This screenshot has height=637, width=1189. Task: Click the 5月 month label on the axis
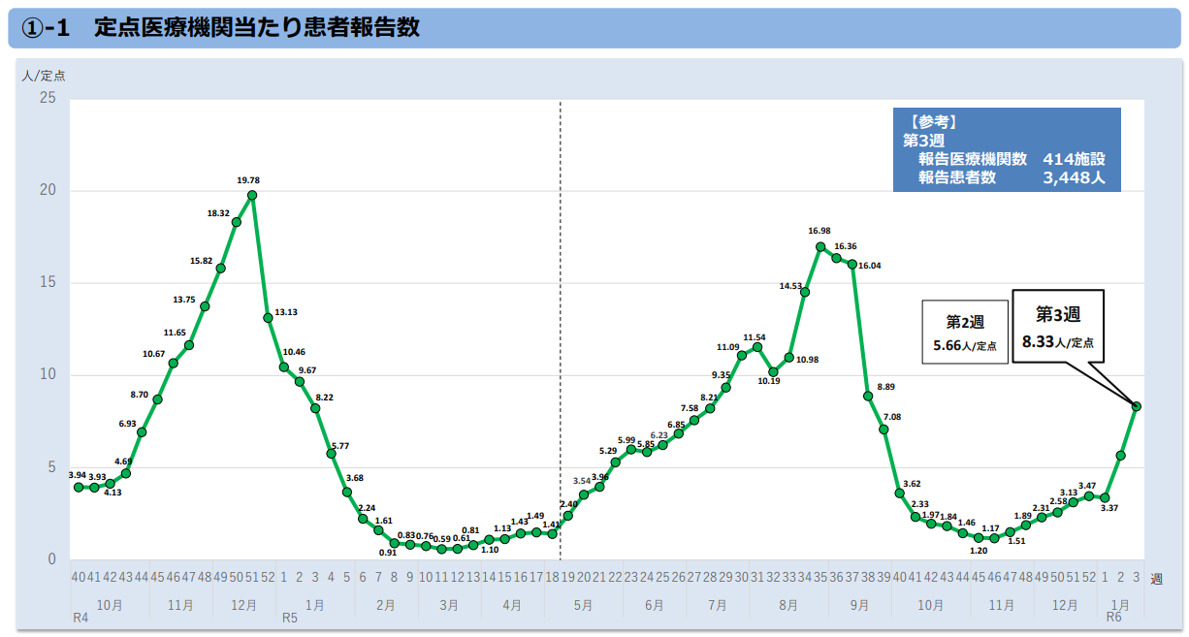(583, 605)
